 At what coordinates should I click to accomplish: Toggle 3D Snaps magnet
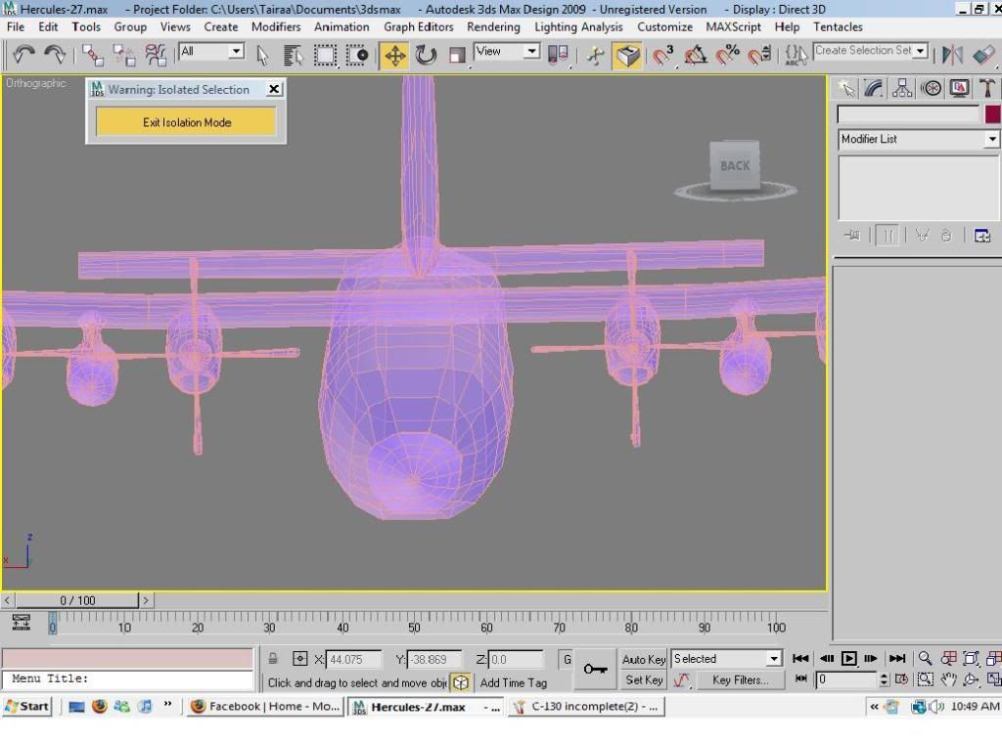[x=662, y=56]
